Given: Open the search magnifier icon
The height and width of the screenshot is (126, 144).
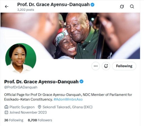Looking at the screenshot, I should tap(132, 7).
